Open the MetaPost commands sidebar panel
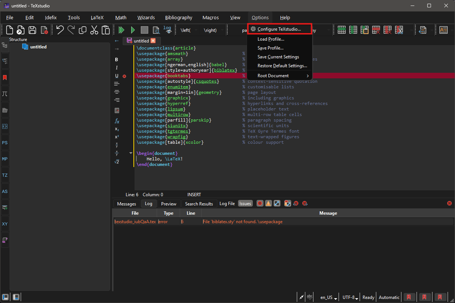455x303 pixels. (x=5, y=159)
